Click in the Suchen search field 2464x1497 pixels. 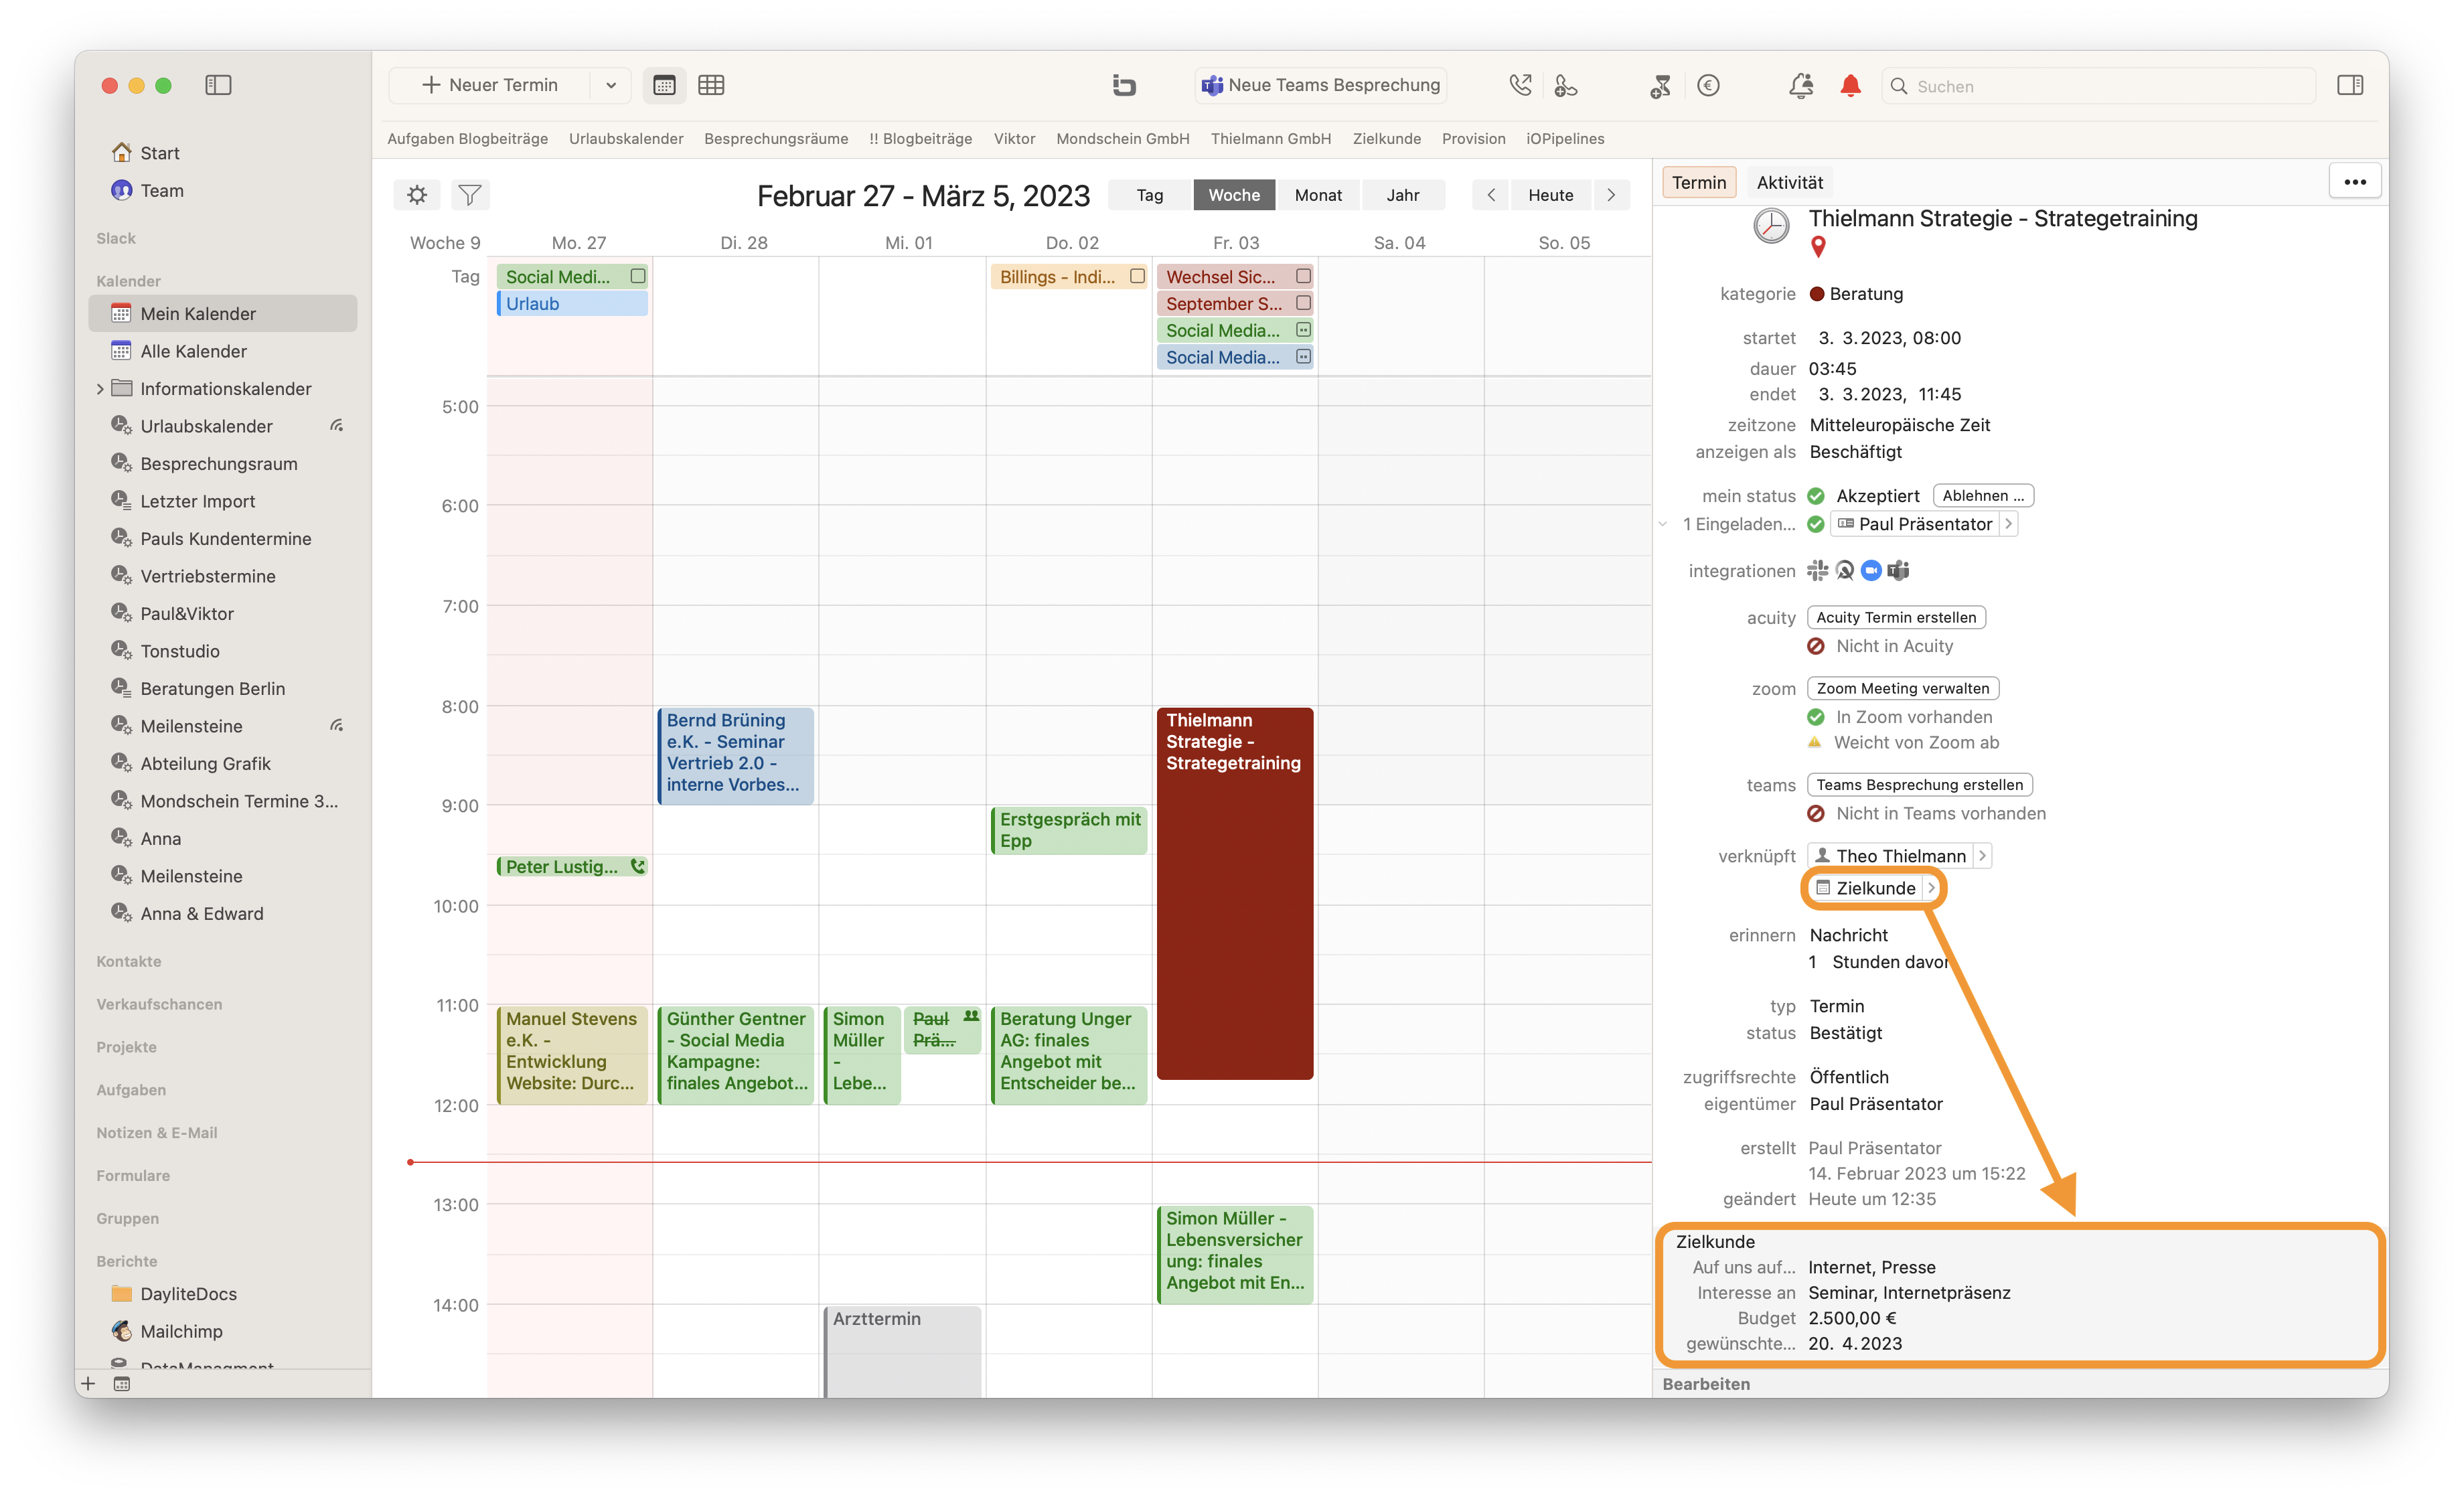pos(2098,86)
